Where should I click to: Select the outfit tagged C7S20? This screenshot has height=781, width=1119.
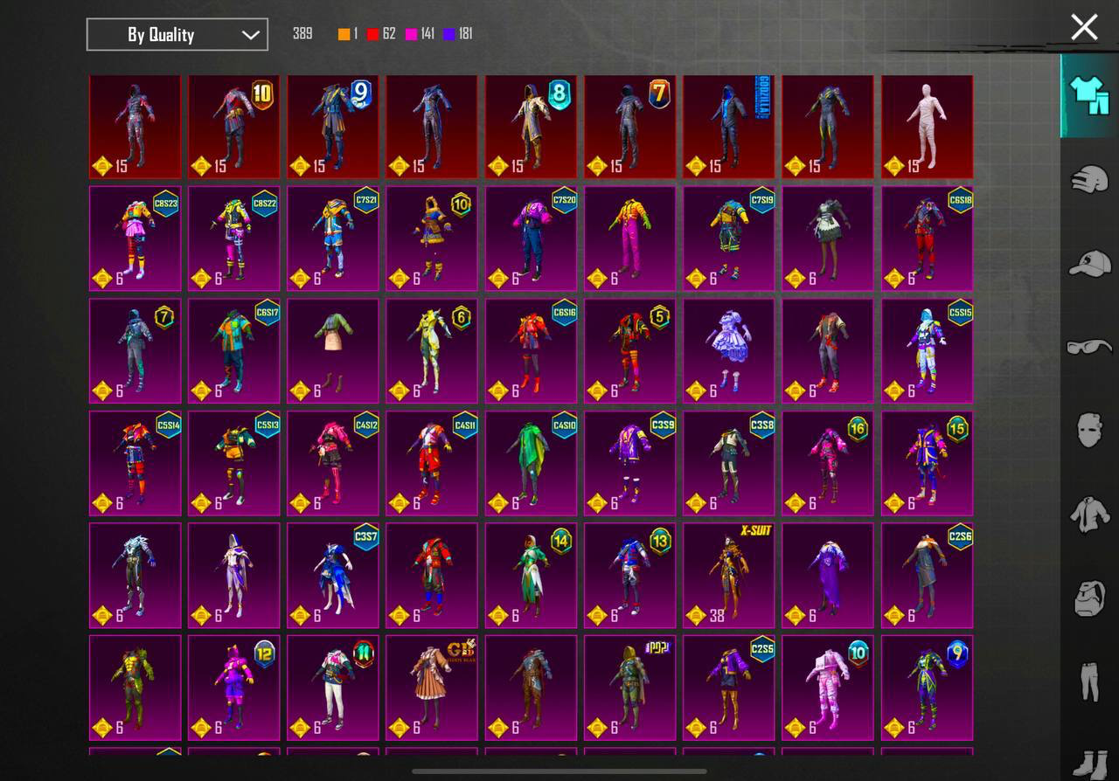pos(531,238)
